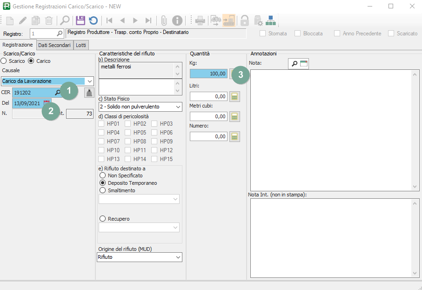422x290 pixels.
Task: Click the purple Save floppy disk icon
Action: point(80,20)
